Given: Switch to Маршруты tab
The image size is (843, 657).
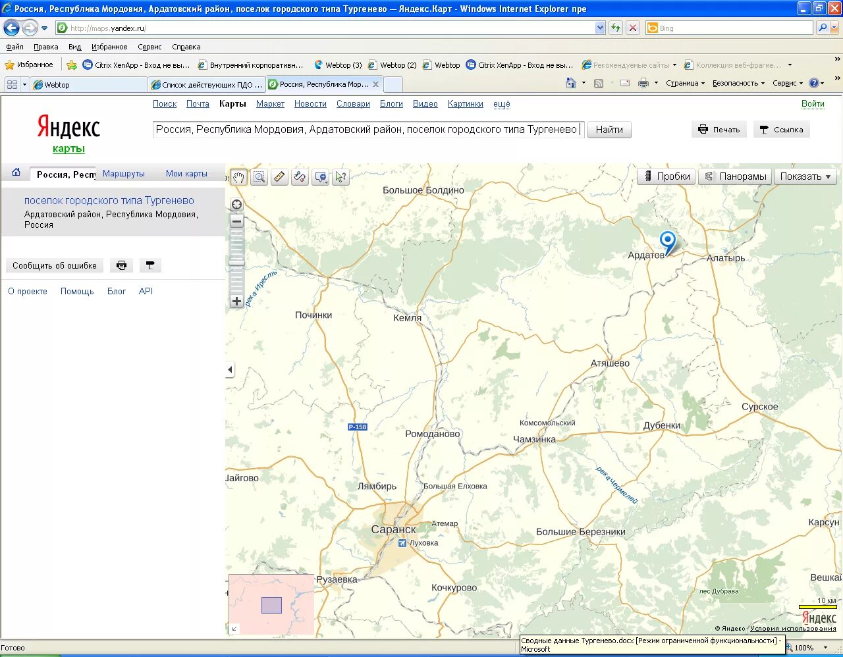Looking at the screenshot, I should (x=124, y=174).
